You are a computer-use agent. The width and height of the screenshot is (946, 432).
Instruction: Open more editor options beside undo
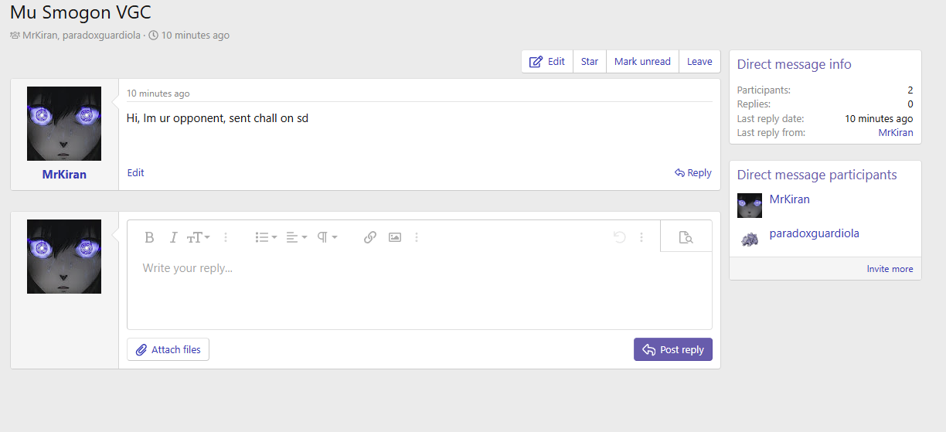tap(641, 237)
